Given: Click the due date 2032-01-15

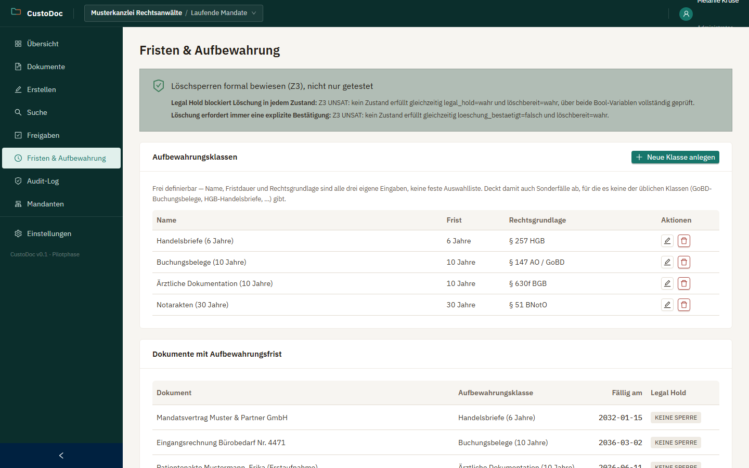Looking at the screenshot, I should click(621, 418).
